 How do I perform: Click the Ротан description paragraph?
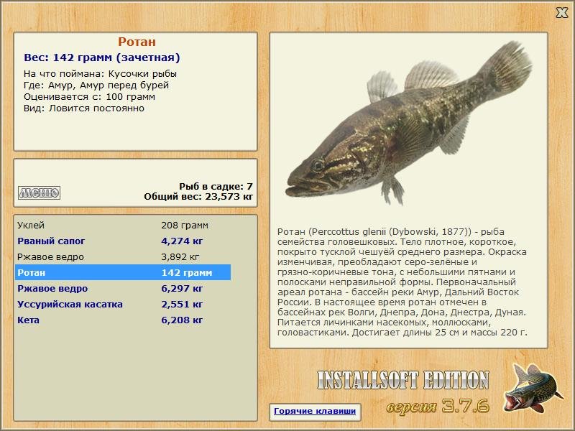point(402,282)
